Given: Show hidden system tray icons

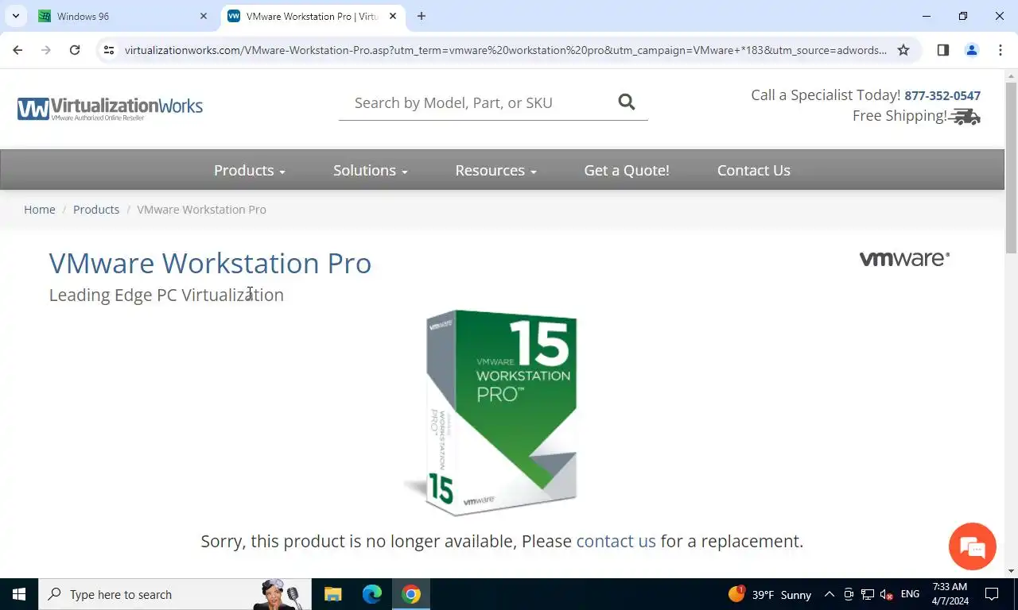Looking at the screenshot, I should click(x=829, y=594).
